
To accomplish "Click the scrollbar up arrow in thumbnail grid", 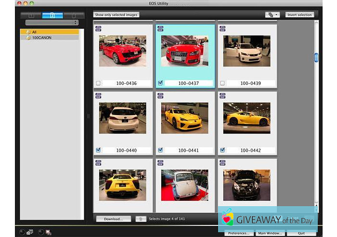I will (x=316, y=22).
